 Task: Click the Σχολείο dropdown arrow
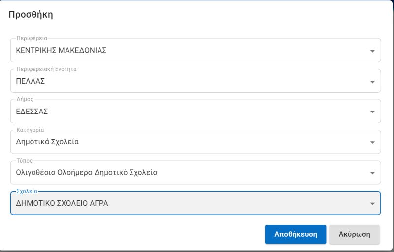click(x=372, y=204)
